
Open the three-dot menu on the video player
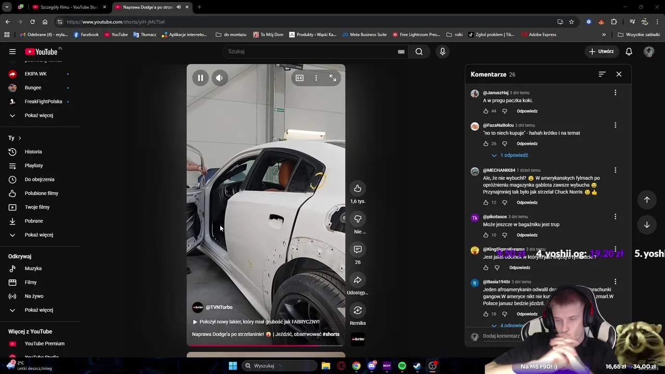pyautogui.click(x=316, y=78)
